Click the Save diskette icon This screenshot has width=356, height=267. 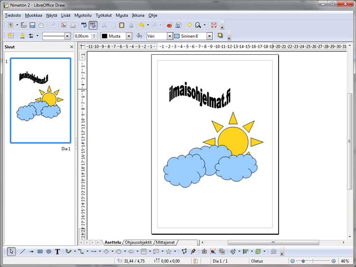pyautogui.click(x=32, y=25)
